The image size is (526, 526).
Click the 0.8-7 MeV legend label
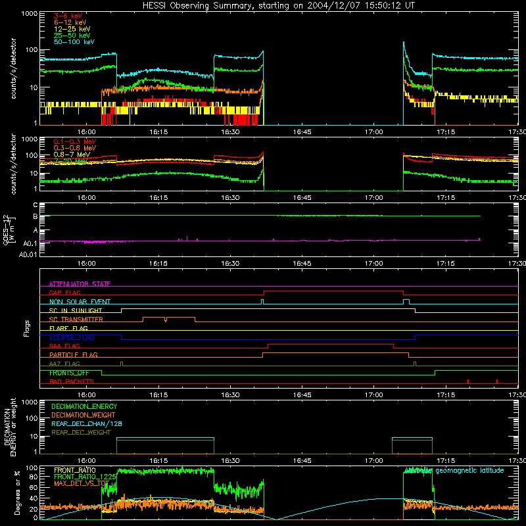72,155
